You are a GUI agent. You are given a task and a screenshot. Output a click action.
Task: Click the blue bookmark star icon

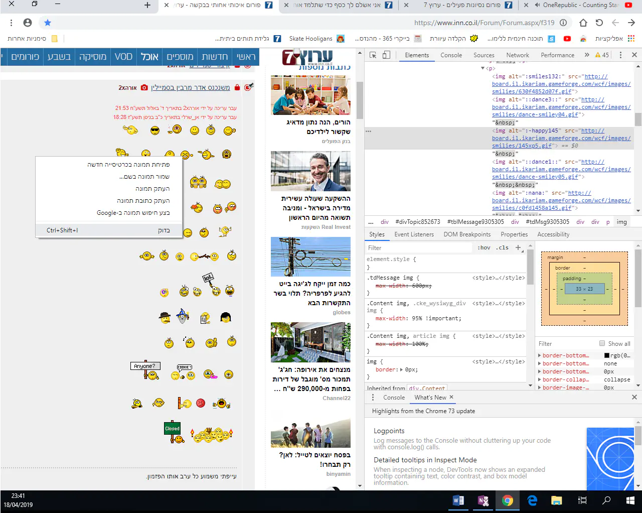pyautogui.click(x=47, y=23)
